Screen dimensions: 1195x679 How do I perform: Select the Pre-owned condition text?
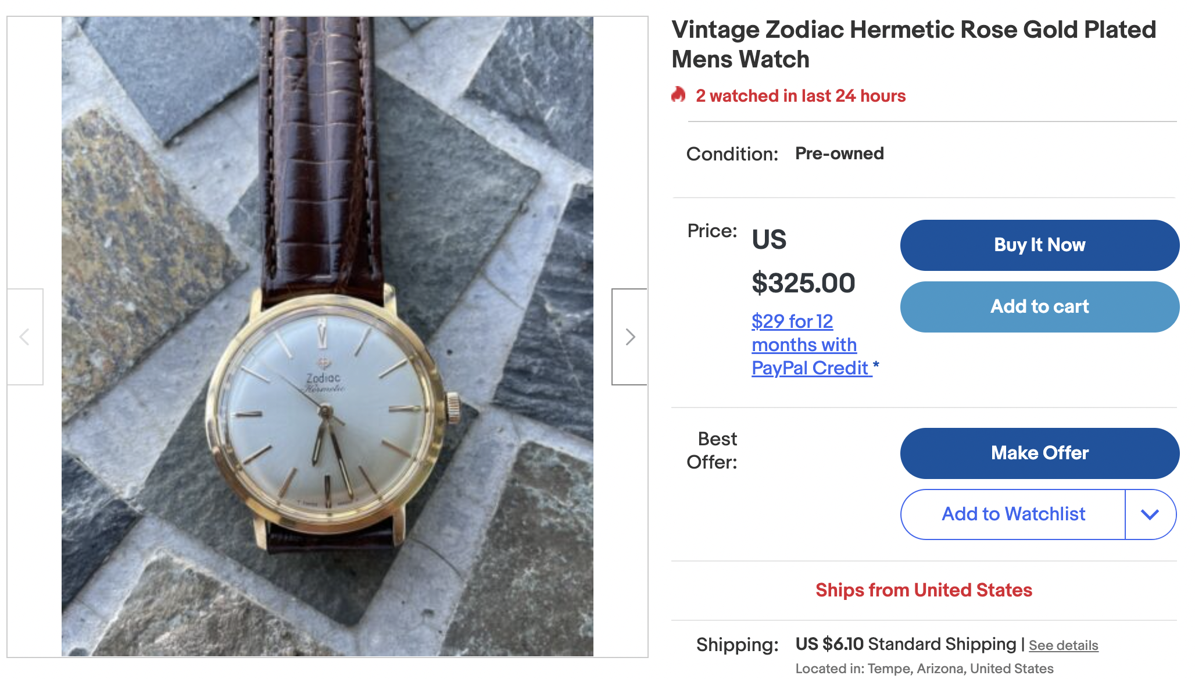tap(839, 153)
